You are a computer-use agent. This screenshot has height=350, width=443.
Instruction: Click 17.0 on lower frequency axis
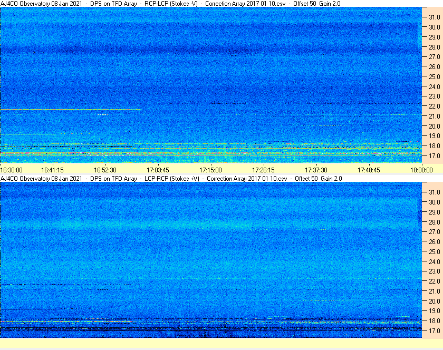coord(434,330)
